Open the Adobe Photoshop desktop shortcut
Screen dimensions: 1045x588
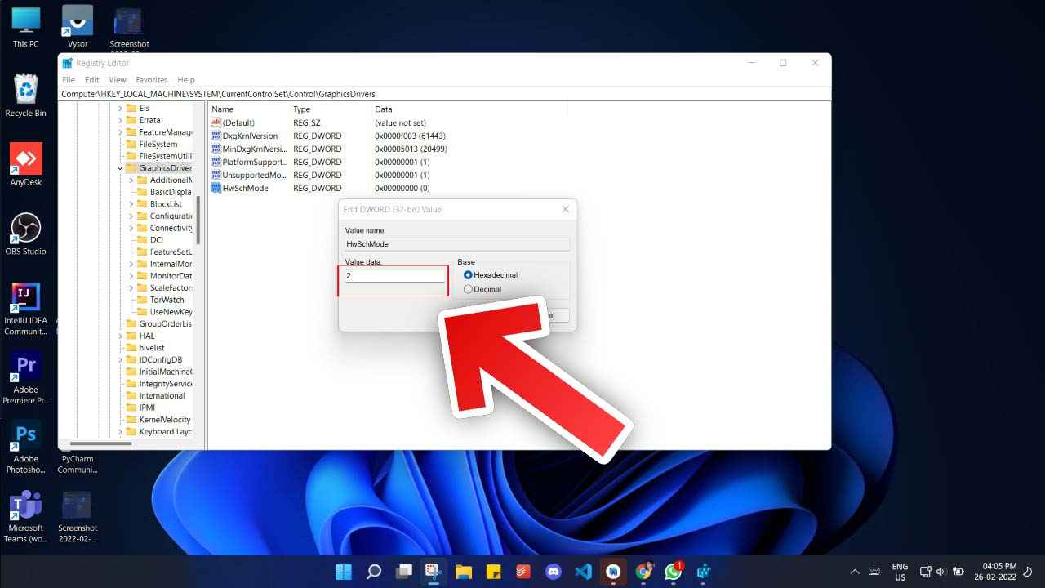click(x=26, y=447)
